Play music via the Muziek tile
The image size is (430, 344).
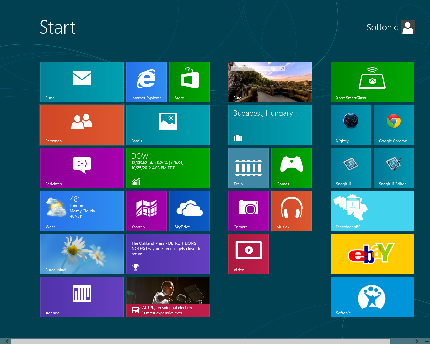(291, 211)
